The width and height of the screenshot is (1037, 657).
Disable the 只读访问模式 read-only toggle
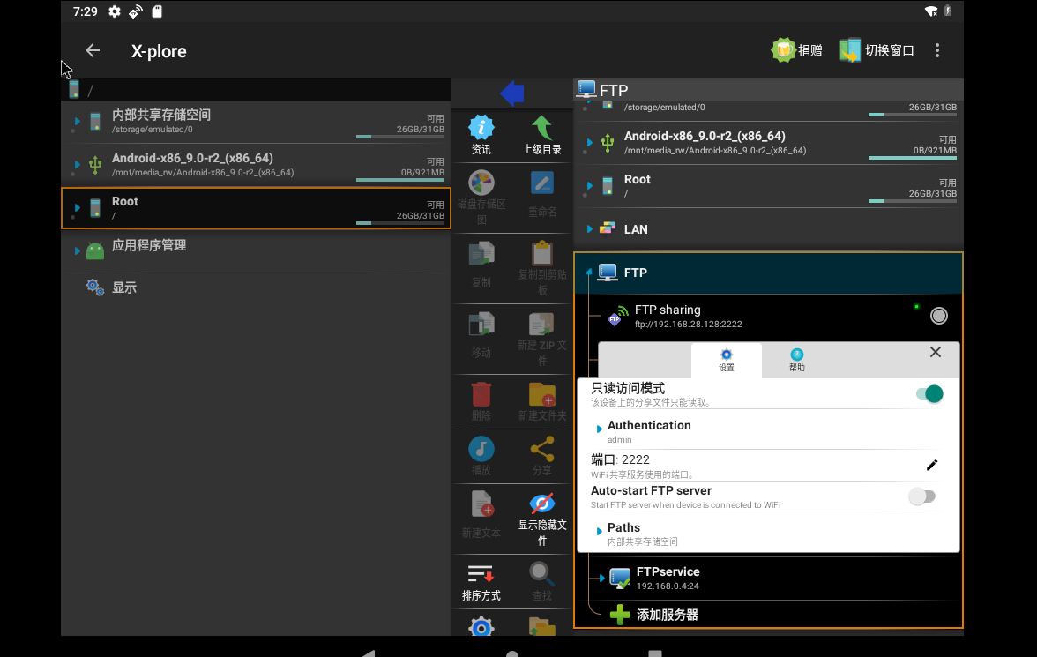click(x=928, y=394)
